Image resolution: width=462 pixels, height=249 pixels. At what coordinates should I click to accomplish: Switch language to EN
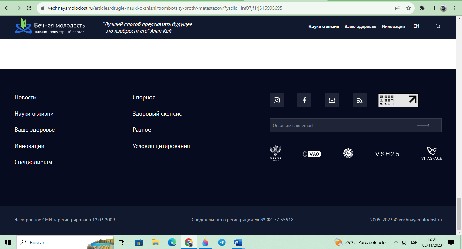(416, 26)
